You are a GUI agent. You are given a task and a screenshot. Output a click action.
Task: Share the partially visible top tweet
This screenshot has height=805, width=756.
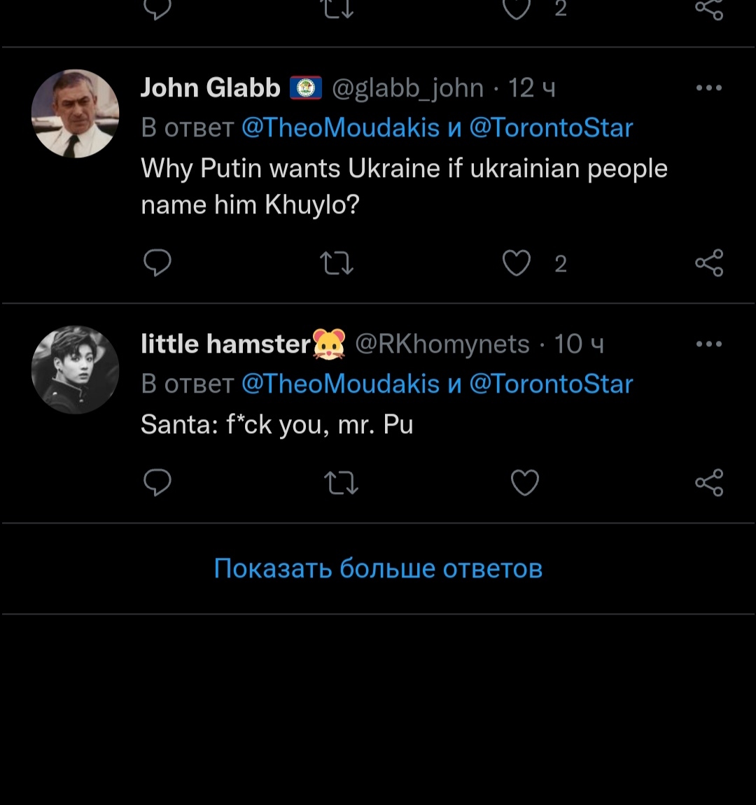tap(708, 8)
